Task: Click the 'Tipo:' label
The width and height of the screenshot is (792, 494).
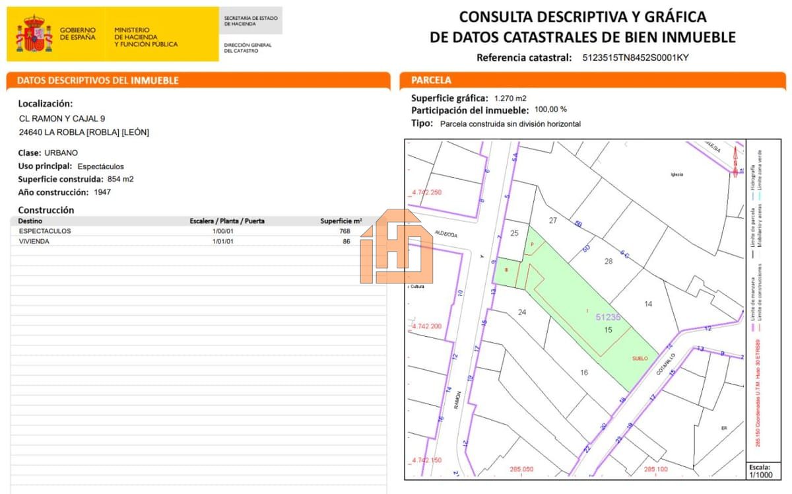Action: tap(422, 123)
